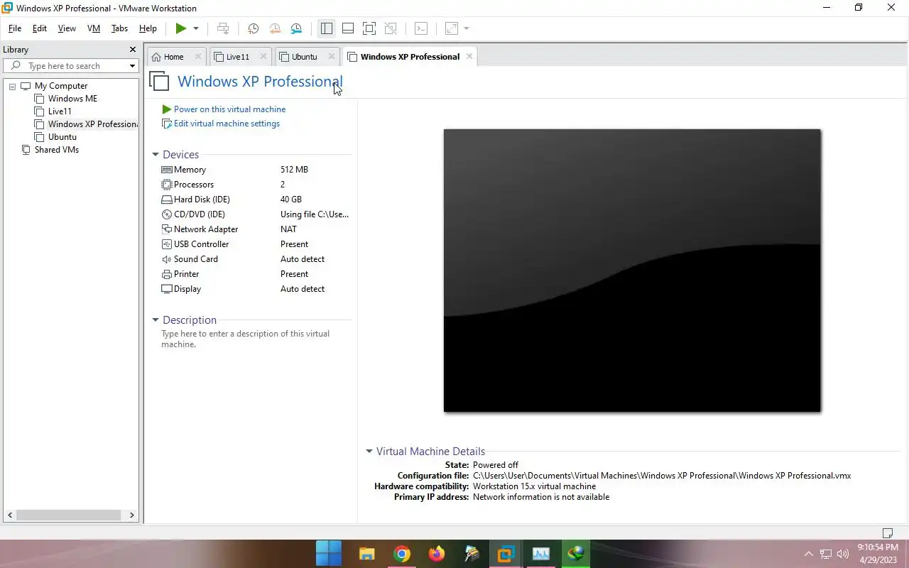Close the Ubuntu tab
Screen dimensions: 909x568
pyautogui.click(x=331, y=56)
